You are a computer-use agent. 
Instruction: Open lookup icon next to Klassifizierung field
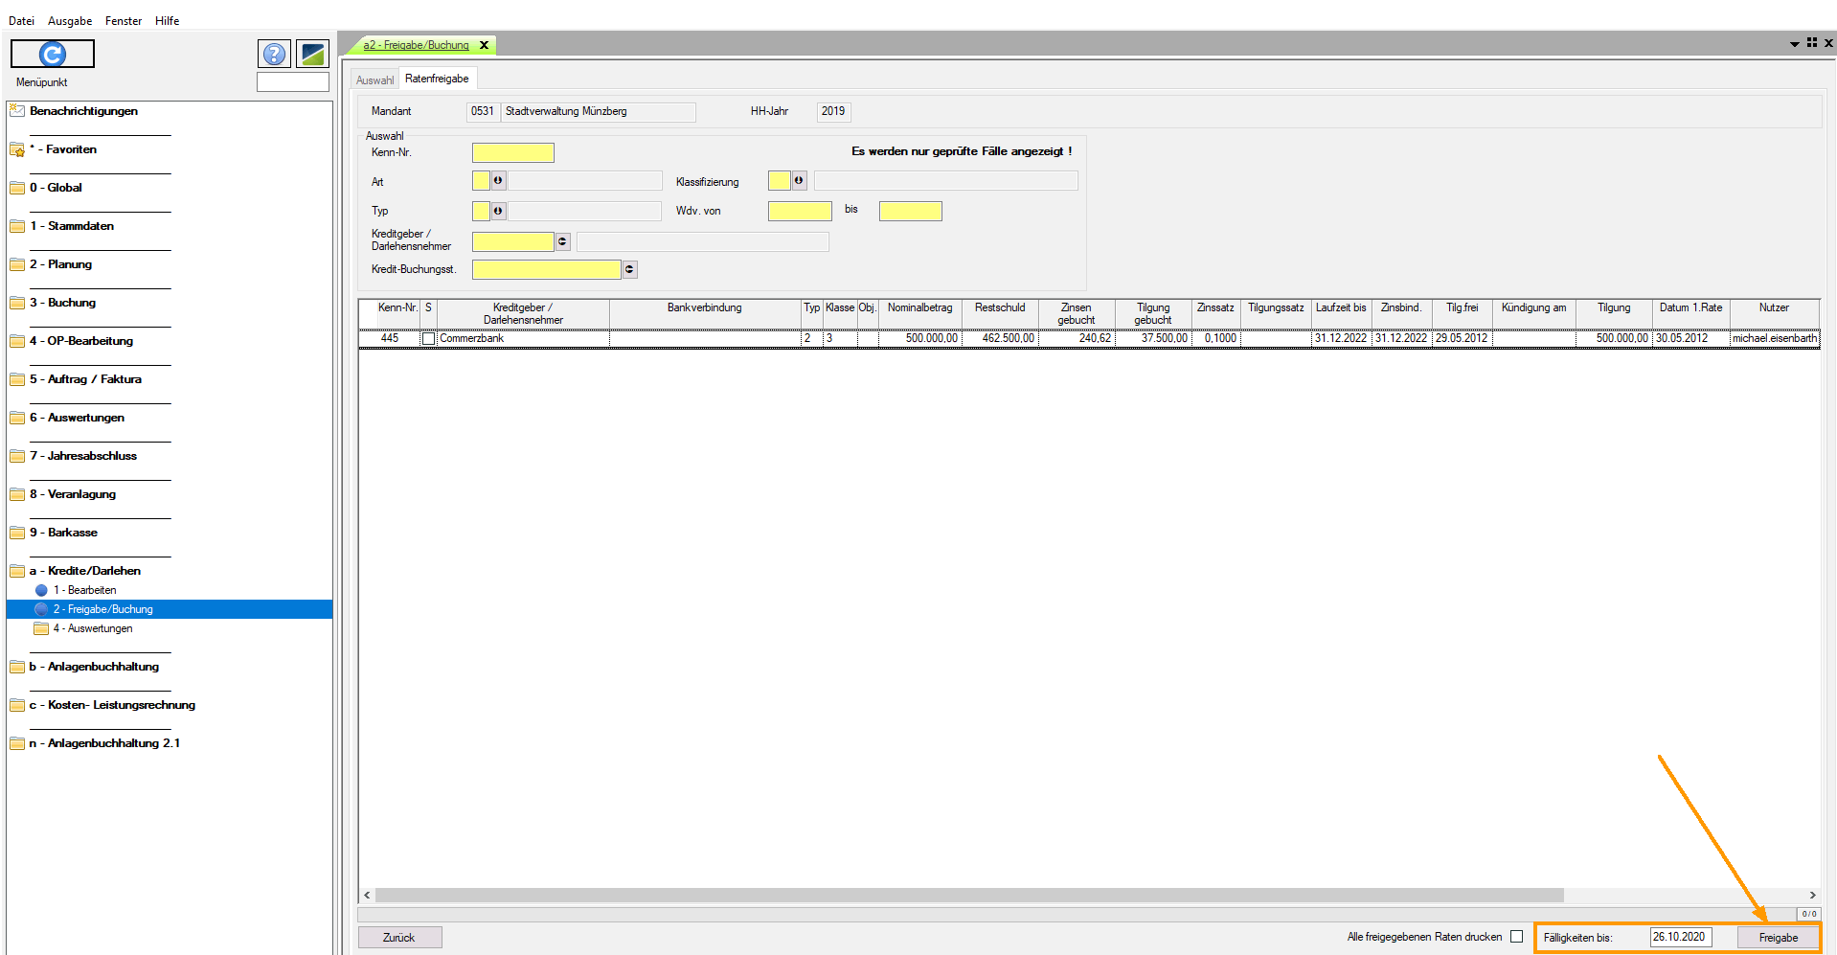tap(798, 181)
